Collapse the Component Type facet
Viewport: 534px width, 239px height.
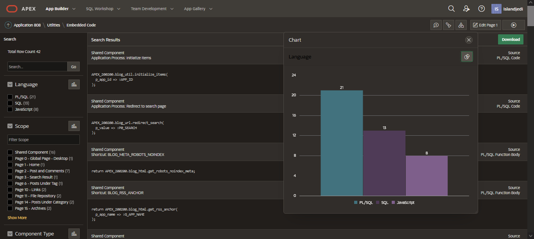click(10, 234)
